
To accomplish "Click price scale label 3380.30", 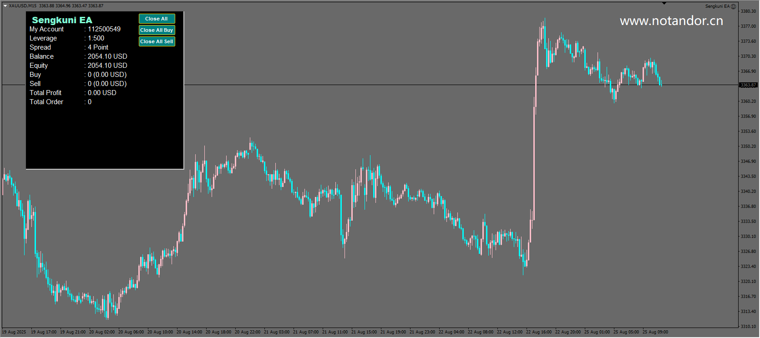I will click(748, 11).
